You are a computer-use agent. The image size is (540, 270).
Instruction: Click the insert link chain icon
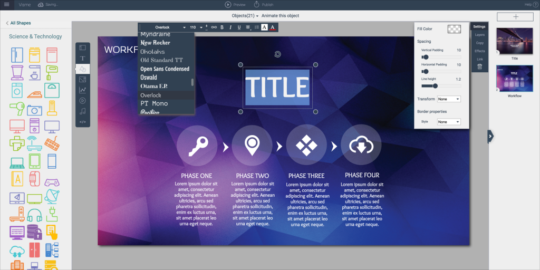[214, 27]
